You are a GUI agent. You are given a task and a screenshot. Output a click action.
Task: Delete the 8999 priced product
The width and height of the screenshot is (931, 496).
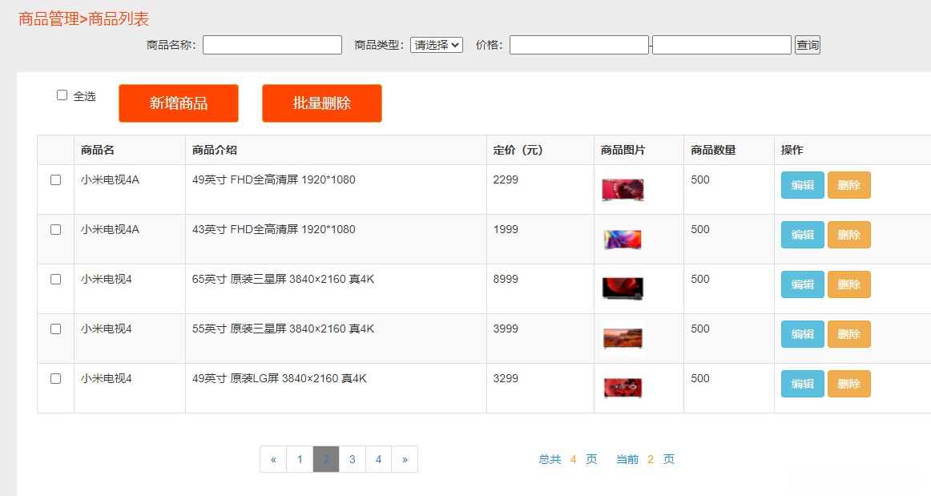pyautogui.click(x=849, y=284)
